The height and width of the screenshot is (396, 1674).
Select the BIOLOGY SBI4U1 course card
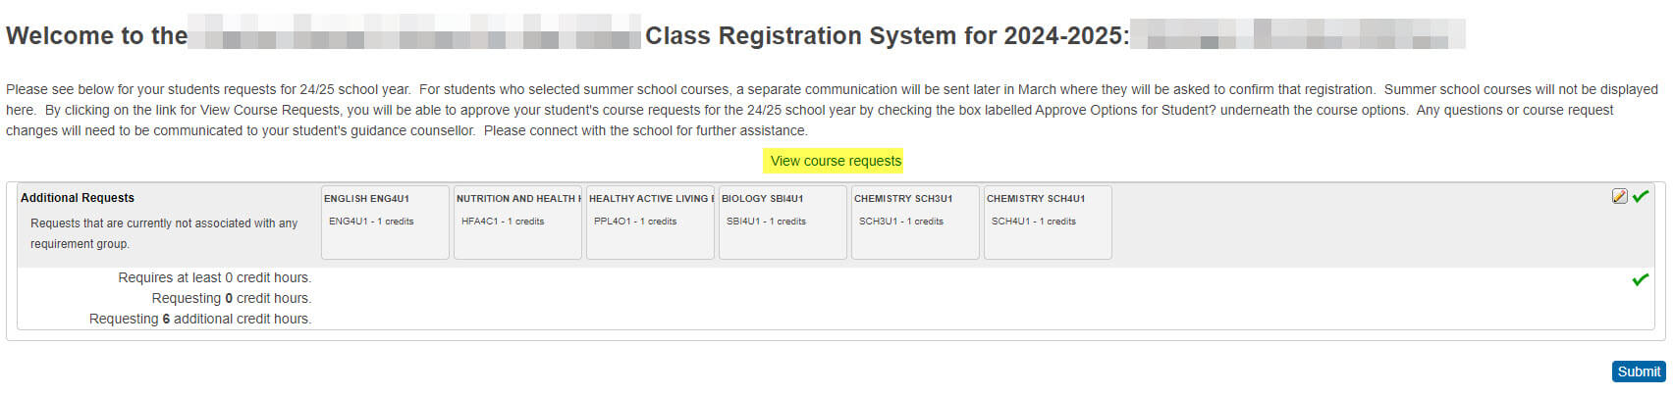click(783, 223)
